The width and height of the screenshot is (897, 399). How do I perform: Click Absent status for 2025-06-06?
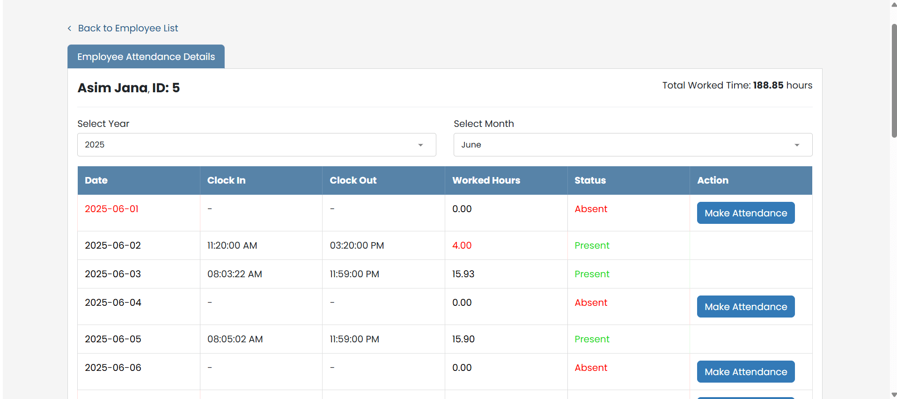tap(591, 368)
